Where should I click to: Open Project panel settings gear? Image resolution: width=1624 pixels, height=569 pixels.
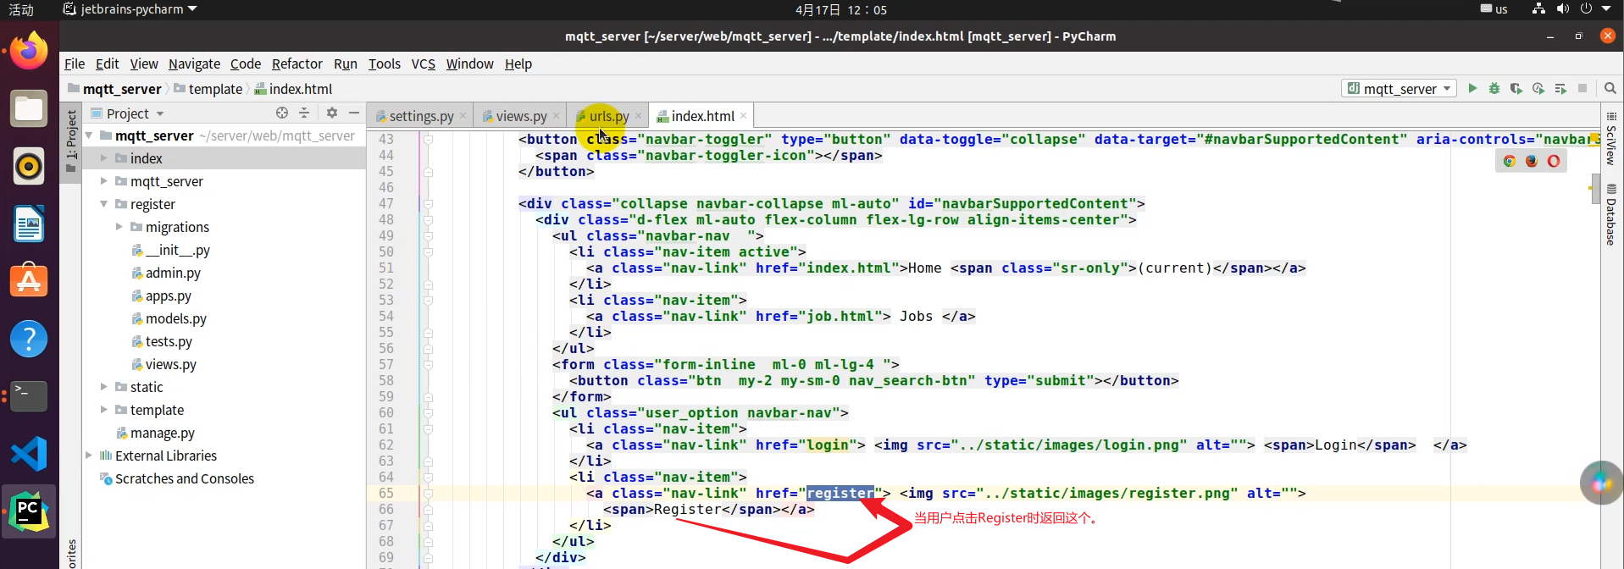pos(332,113)
